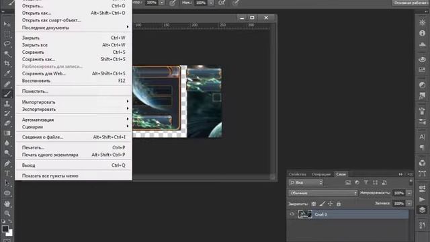Choose Сведения о файле... menu item
Viewport: 430px width, 242px height.
pyautogui.click(x=73, y=137)
